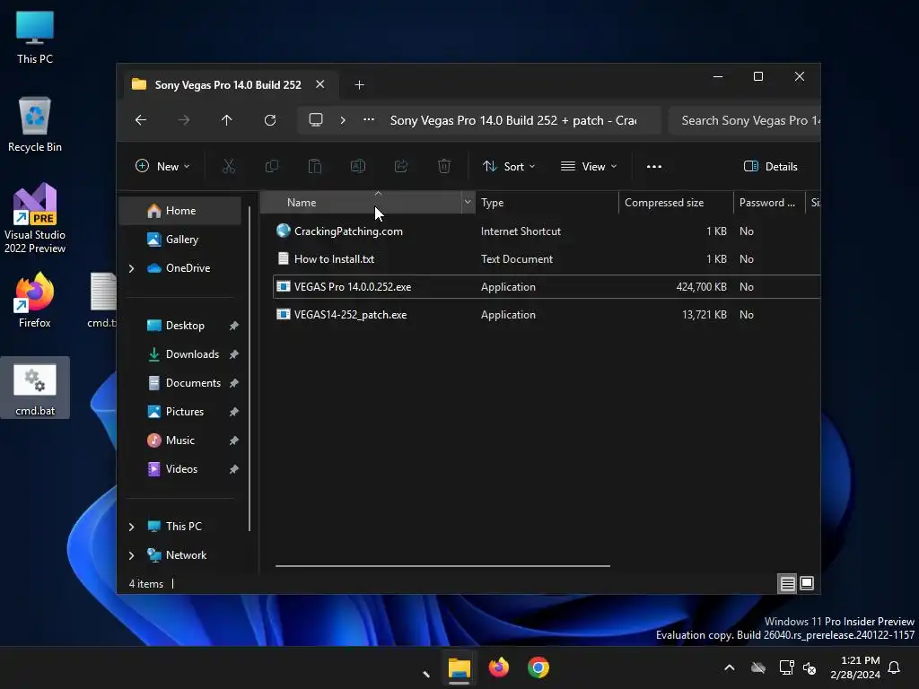Click the Paste clipboard icon in toolbar
This screenshot has height=689, width=919.
click(315, 166)
